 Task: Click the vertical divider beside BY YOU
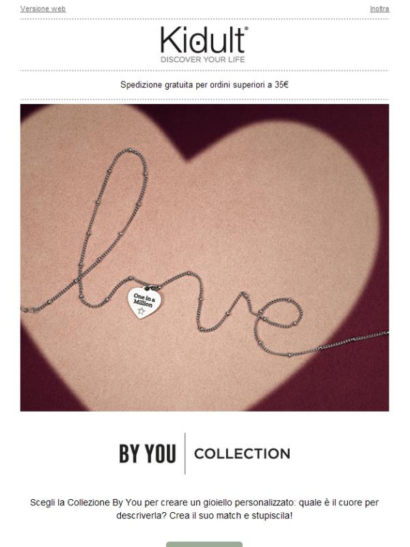click(x=184, y=453)
